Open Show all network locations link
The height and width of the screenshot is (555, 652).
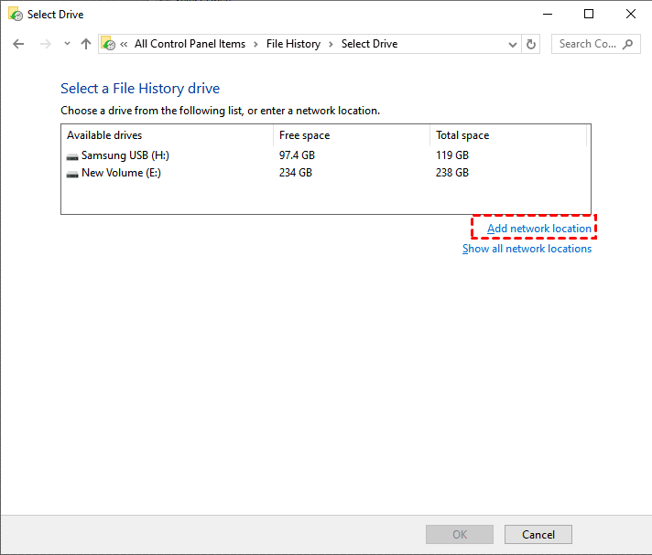pyautogui.click(x=527, y=249)
